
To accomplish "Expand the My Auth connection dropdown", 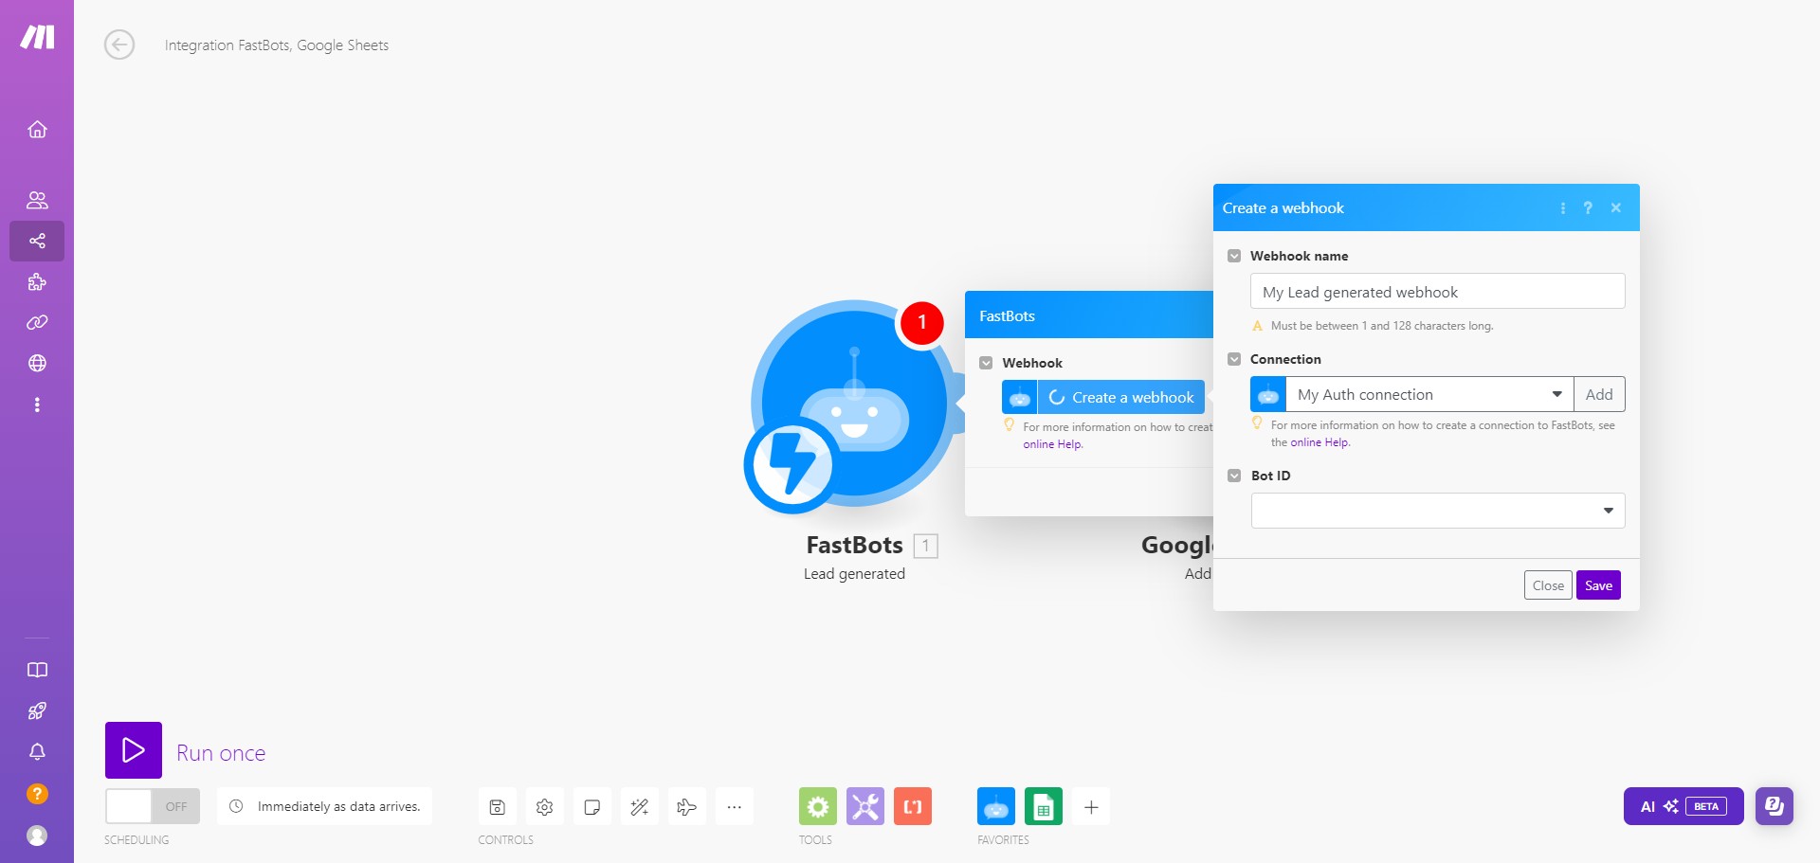I will click(1429, 394).
